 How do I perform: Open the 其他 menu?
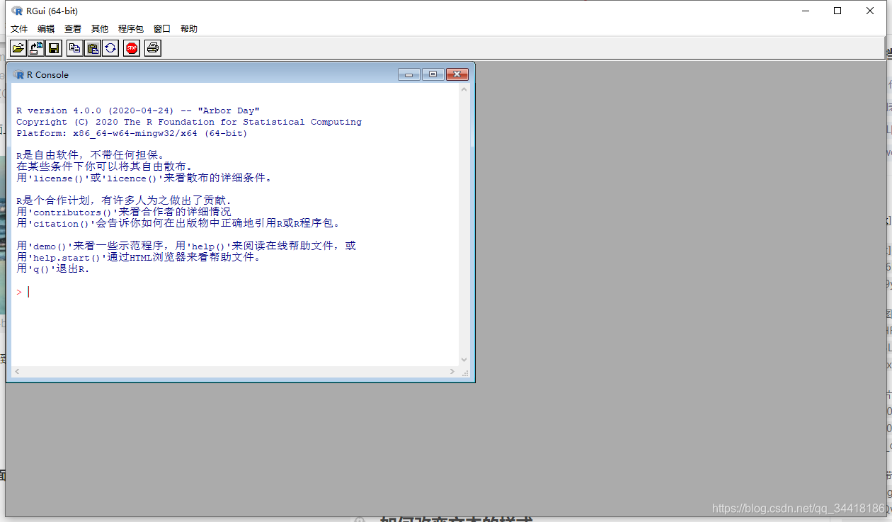tap(100, 29)
